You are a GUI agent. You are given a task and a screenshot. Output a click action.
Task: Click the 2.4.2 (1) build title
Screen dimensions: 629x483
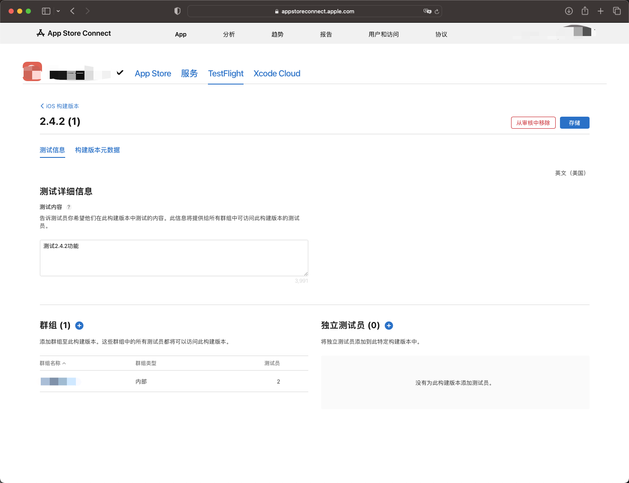pyautogui.click(x=60, y=121)
